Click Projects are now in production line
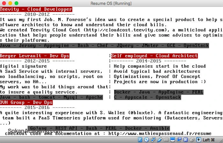 point(160,82)
